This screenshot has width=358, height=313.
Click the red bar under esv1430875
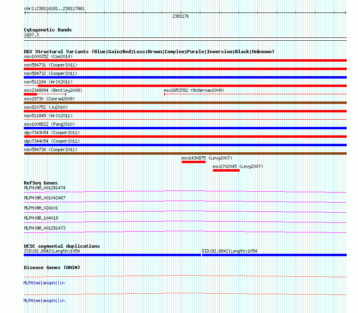click(193, 162)
